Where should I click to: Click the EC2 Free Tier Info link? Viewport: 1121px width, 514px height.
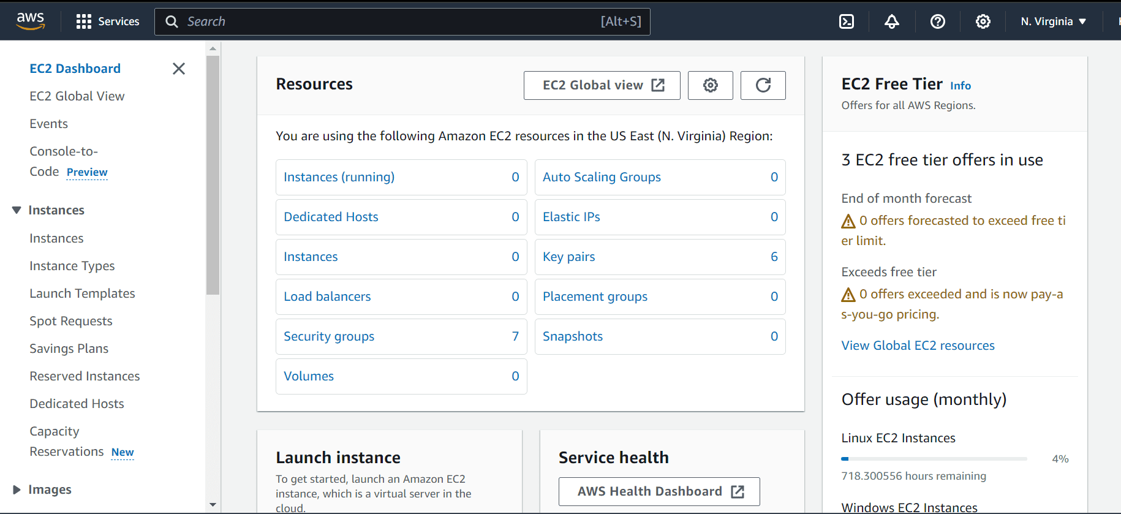(x=961, y=86)
